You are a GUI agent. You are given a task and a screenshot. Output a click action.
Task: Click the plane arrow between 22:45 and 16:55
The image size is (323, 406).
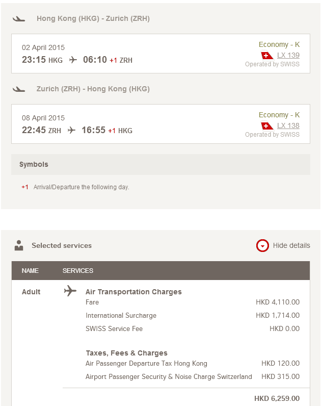[x=71, y=130]
